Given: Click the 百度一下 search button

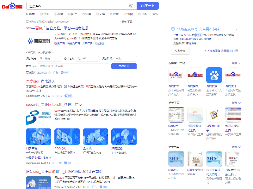Looking at the screenshot, I should [148, 6].
